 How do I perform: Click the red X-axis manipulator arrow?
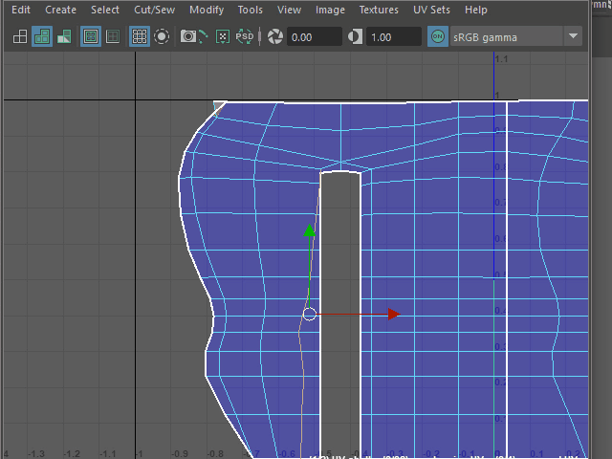tap(392, 314)
